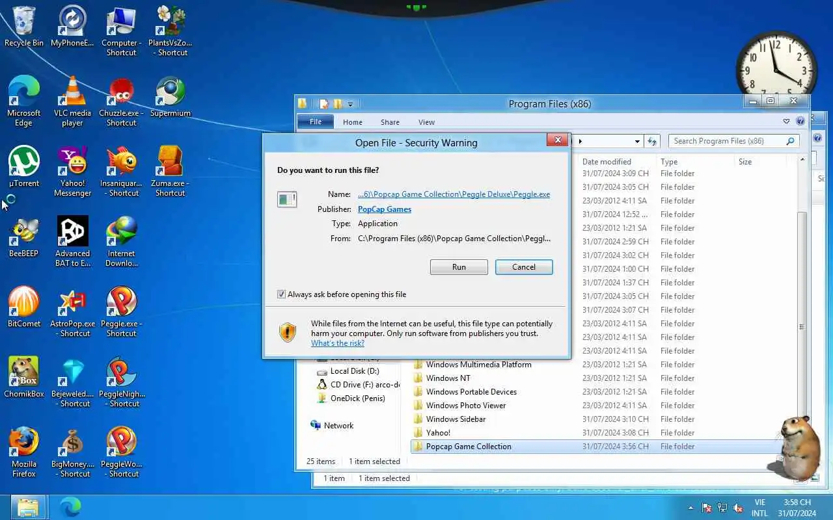Select the PlantsVsZombies shortcut icon
The height and width of the screenshot is (520, 833).
tap(171, 31)
